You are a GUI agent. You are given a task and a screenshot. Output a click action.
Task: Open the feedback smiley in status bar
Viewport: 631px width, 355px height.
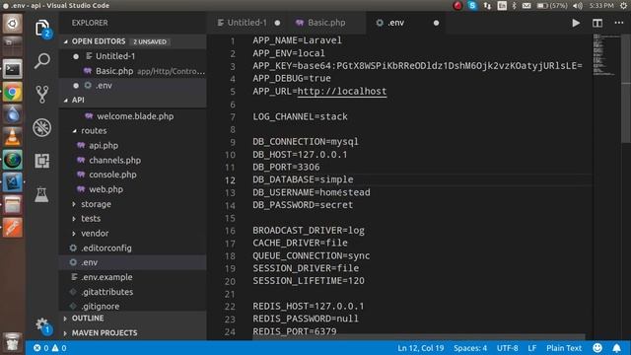597,348
